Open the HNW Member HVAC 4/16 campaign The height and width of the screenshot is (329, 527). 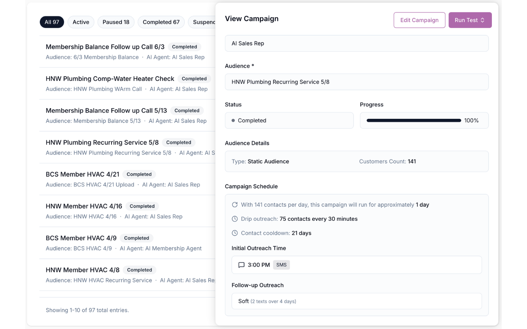[x=84, y=206]
